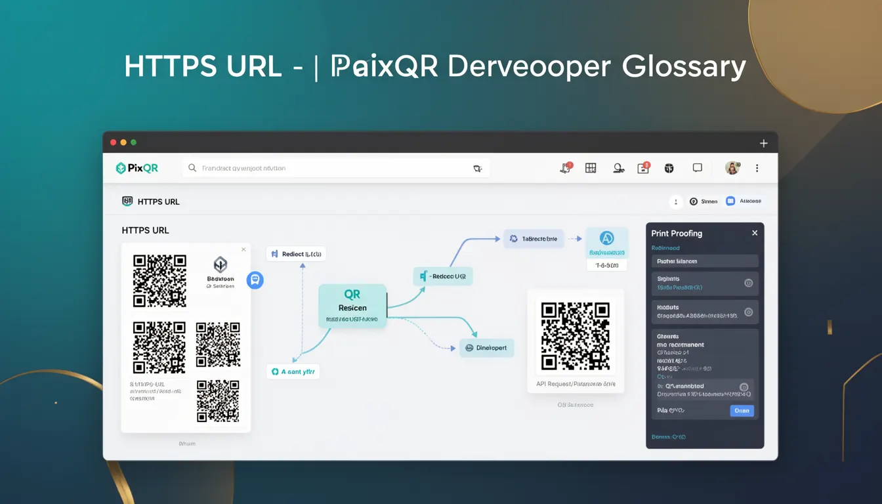Click the teal link at Print Proofing bottom
882x504 pixels.
click(668, 437)
